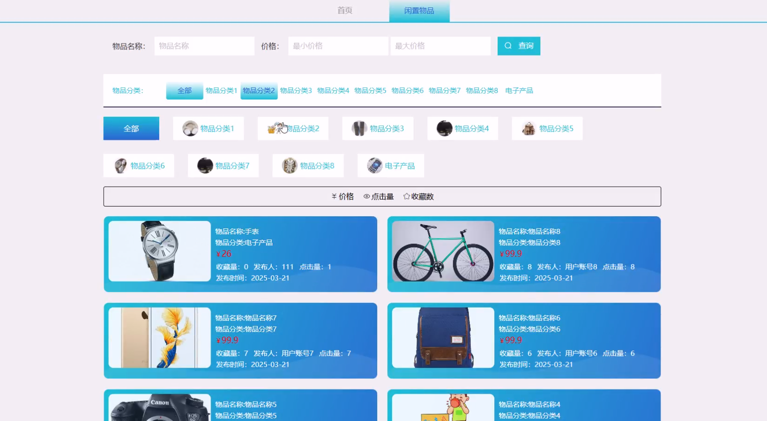Select 物品分类5 text filter in top row

370,91
